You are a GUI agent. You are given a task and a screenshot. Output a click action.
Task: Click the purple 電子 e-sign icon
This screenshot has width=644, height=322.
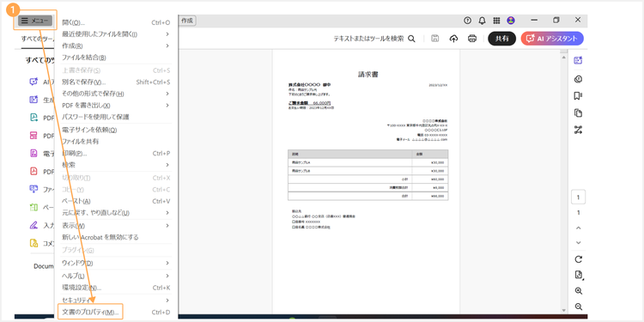(33, 154)
